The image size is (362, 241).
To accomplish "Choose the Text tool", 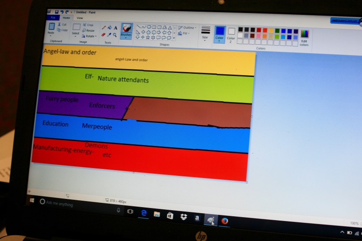I will coord(116,28).
